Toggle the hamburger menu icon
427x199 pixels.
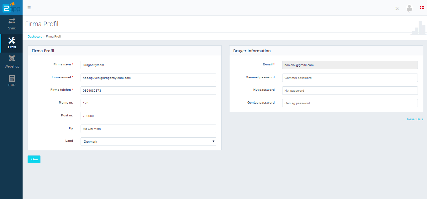point(29,7)
